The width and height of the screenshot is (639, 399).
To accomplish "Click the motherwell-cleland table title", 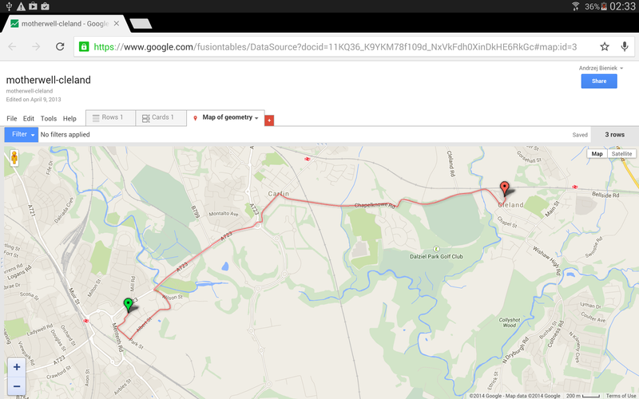I will (49, 80).
